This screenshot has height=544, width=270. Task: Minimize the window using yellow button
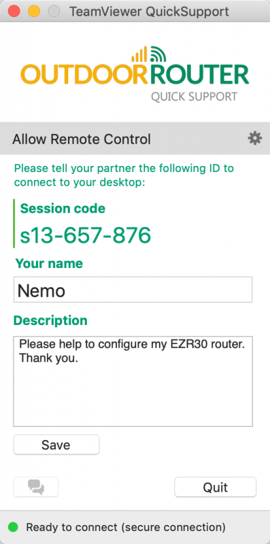pyautogui.click(x=34, y=11)
